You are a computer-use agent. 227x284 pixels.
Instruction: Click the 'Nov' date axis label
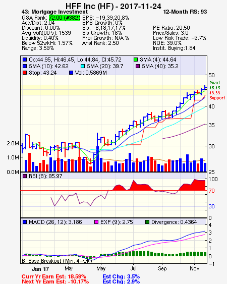(x=194, y=268)
